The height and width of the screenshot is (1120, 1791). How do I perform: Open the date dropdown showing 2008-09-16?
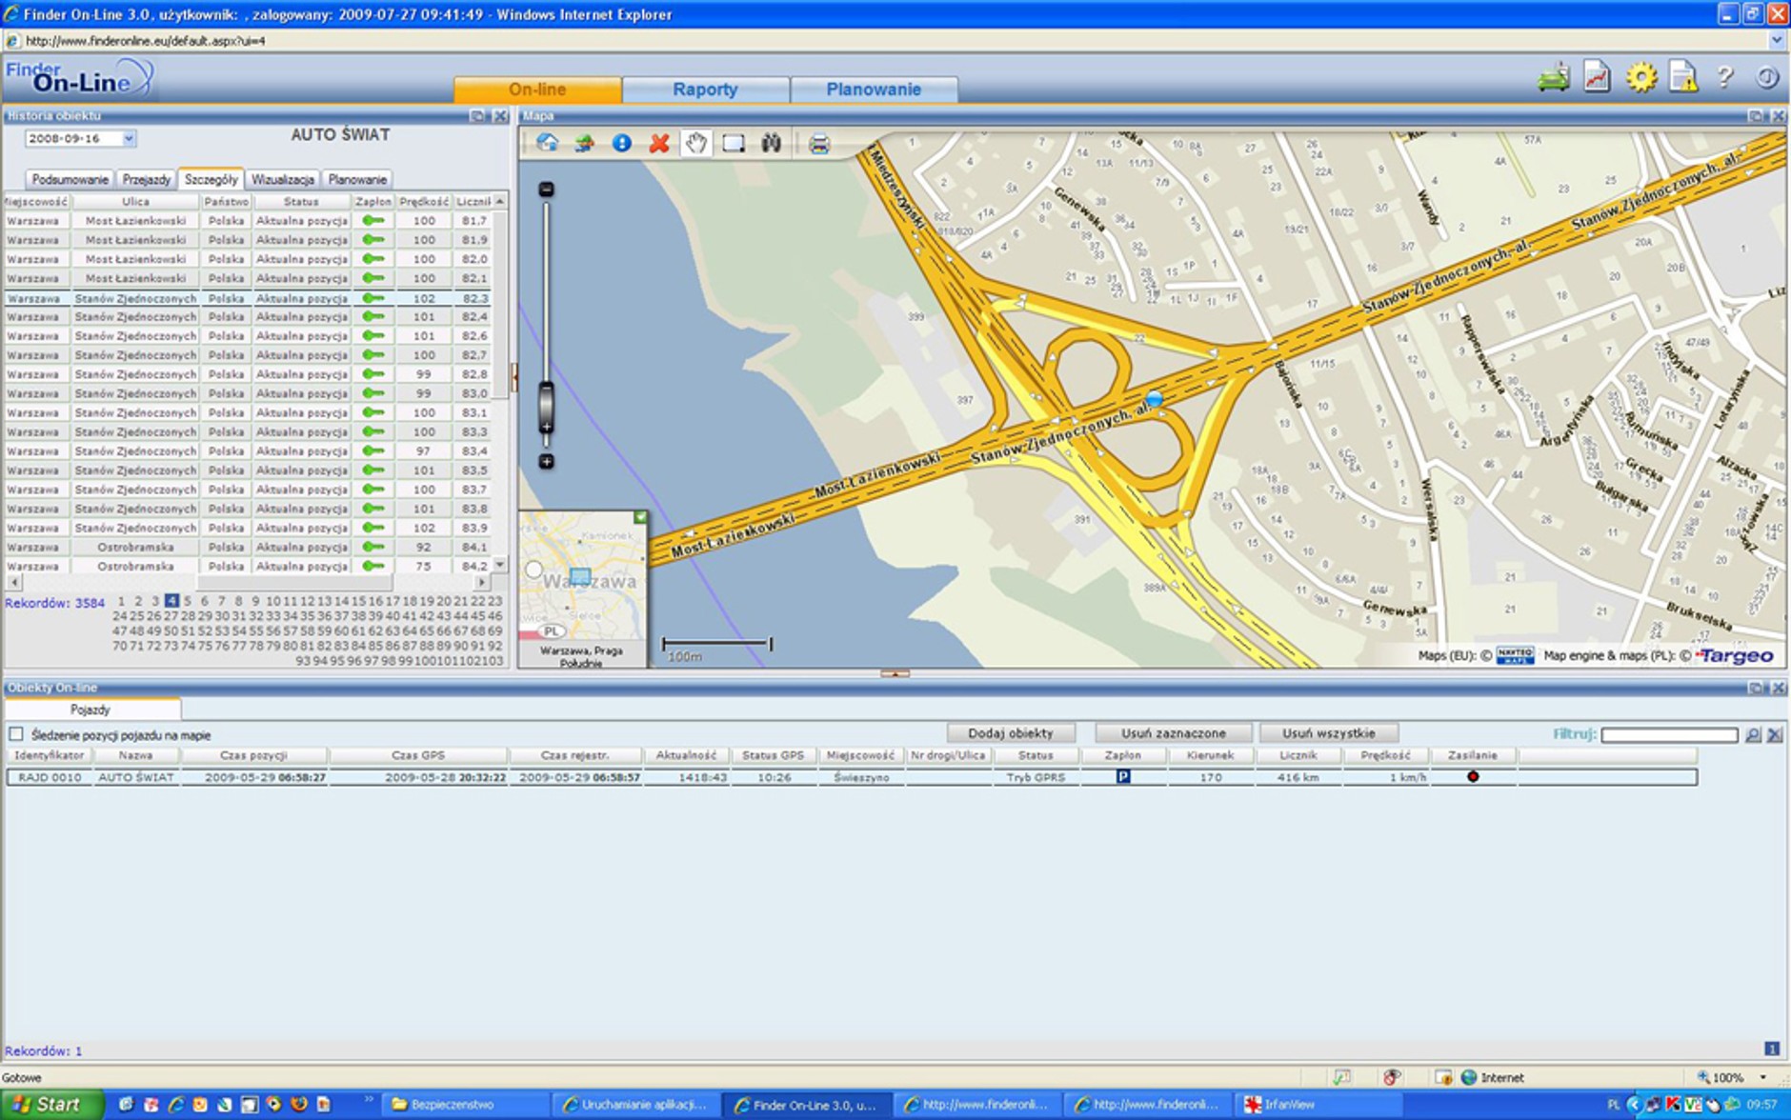click(129, 139)
